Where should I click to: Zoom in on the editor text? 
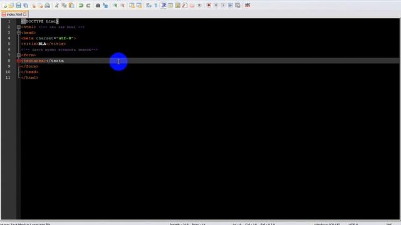[115, 6]
